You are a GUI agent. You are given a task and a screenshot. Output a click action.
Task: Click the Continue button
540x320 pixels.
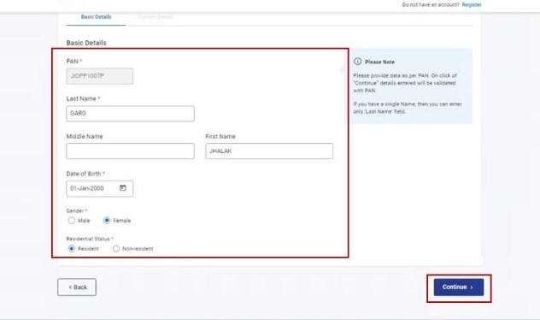459,287
